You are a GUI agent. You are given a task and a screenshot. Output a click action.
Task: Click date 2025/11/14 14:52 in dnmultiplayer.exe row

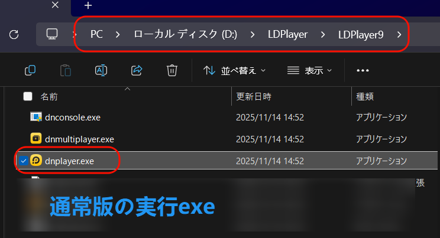pyautogui.click(x=270, y=139)
